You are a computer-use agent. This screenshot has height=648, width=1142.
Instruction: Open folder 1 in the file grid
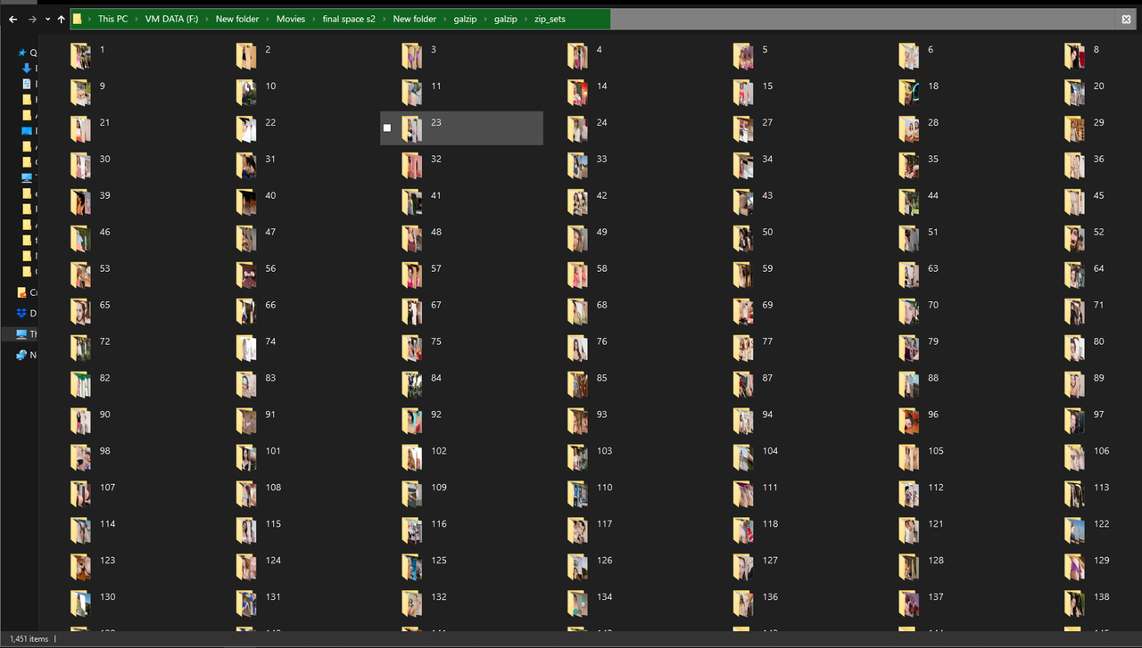(x=80, y=55)
